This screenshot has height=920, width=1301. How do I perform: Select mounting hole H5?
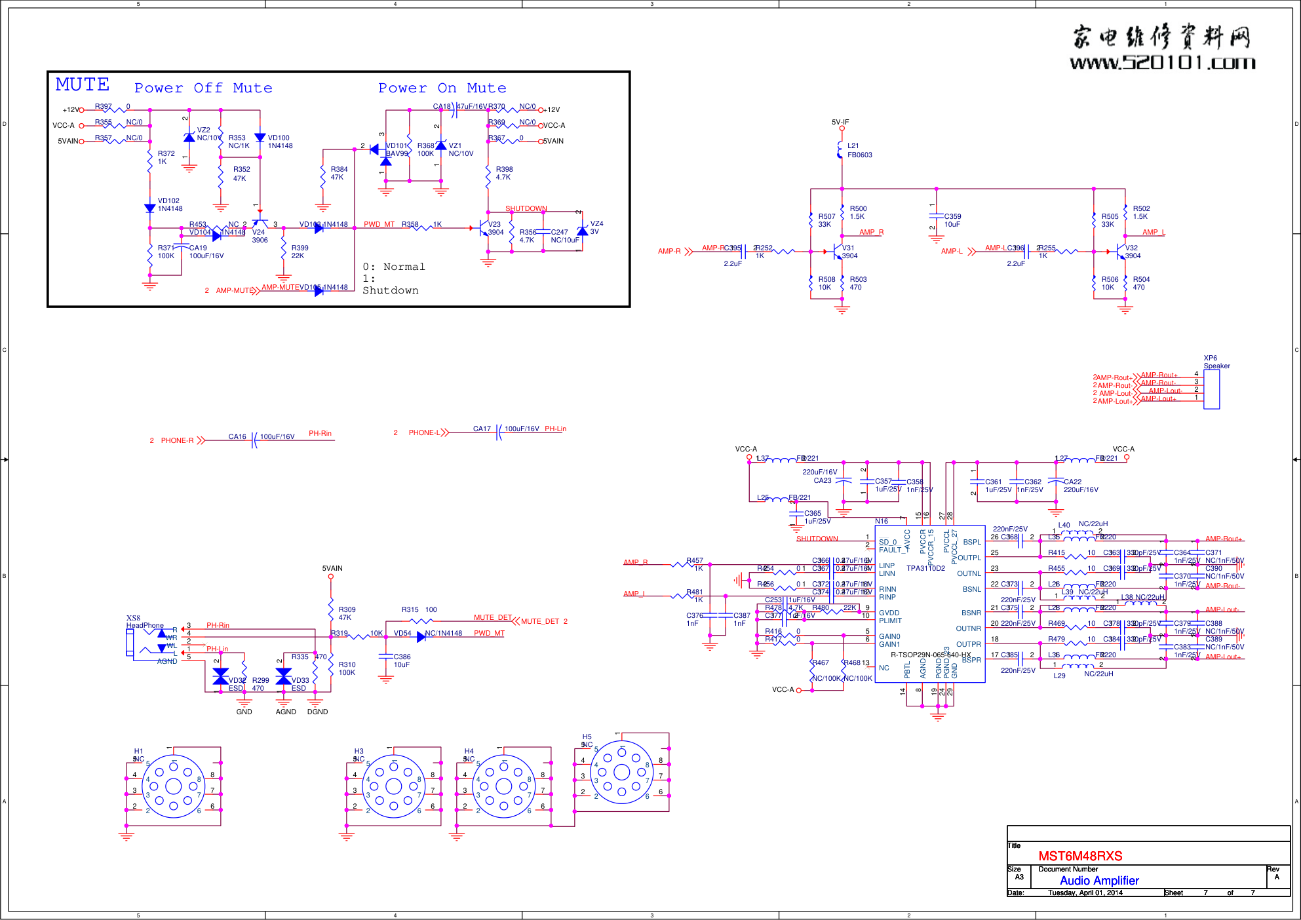click(622, 773)
